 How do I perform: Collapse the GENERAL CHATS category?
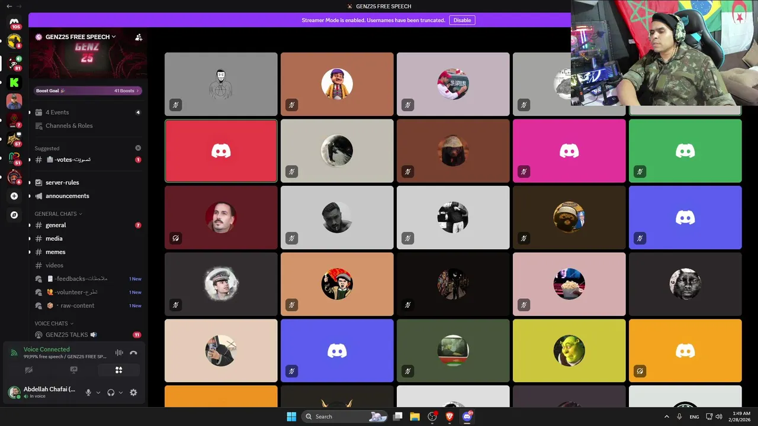point(58,214)
